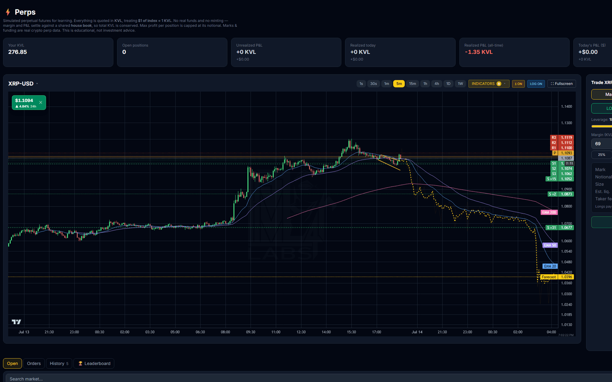This screenshot has width=612, height=382.
Task: Click the S ×2 1.0873 label
Action: pos(561,194)
